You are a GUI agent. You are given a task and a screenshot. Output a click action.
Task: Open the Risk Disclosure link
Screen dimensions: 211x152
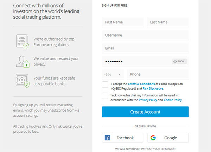click(153, 88)
